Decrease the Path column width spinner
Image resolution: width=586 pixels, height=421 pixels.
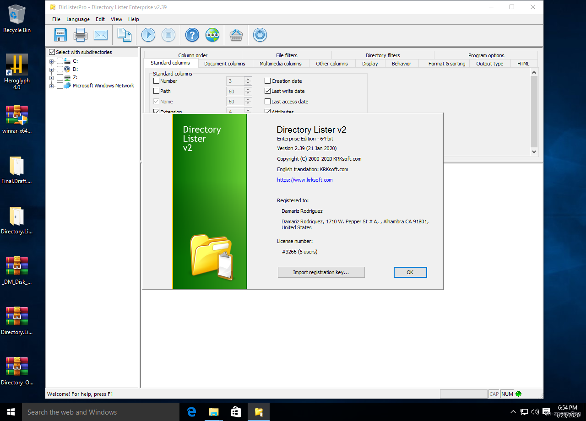pos(248,93)
